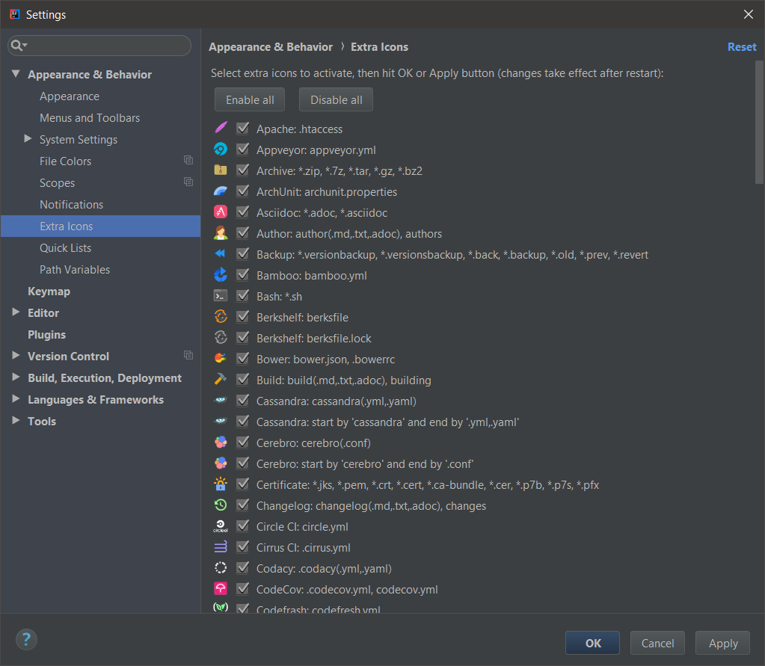Click the vertical scrollbar of icons list
765x666 pixels.
pos(759,122)
